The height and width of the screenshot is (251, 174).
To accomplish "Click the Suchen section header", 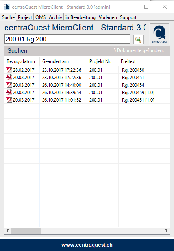I will (17, 51).
